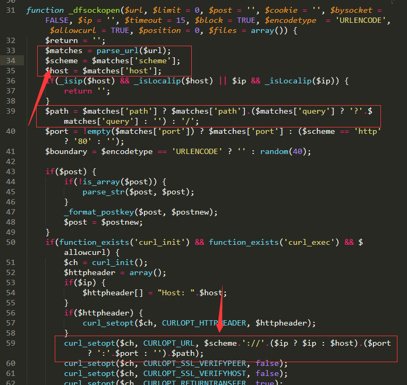
Task: Click the random(40) call on line 41
Action: tap(283, 151)
